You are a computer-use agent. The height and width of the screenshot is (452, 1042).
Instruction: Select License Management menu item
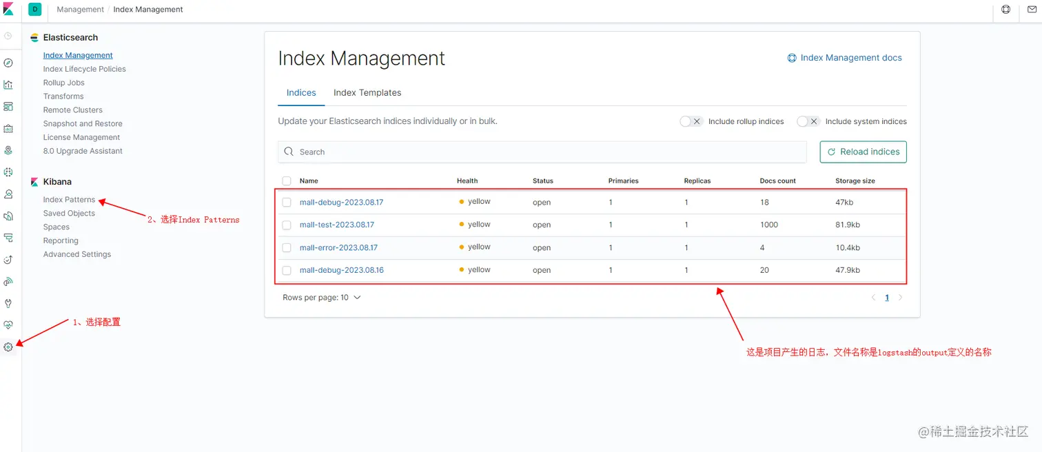click(81, 137)
